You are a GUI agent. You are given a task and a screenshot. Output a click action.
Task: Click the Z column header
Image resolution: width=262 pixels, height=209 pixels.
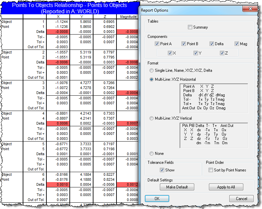[105, 17]
